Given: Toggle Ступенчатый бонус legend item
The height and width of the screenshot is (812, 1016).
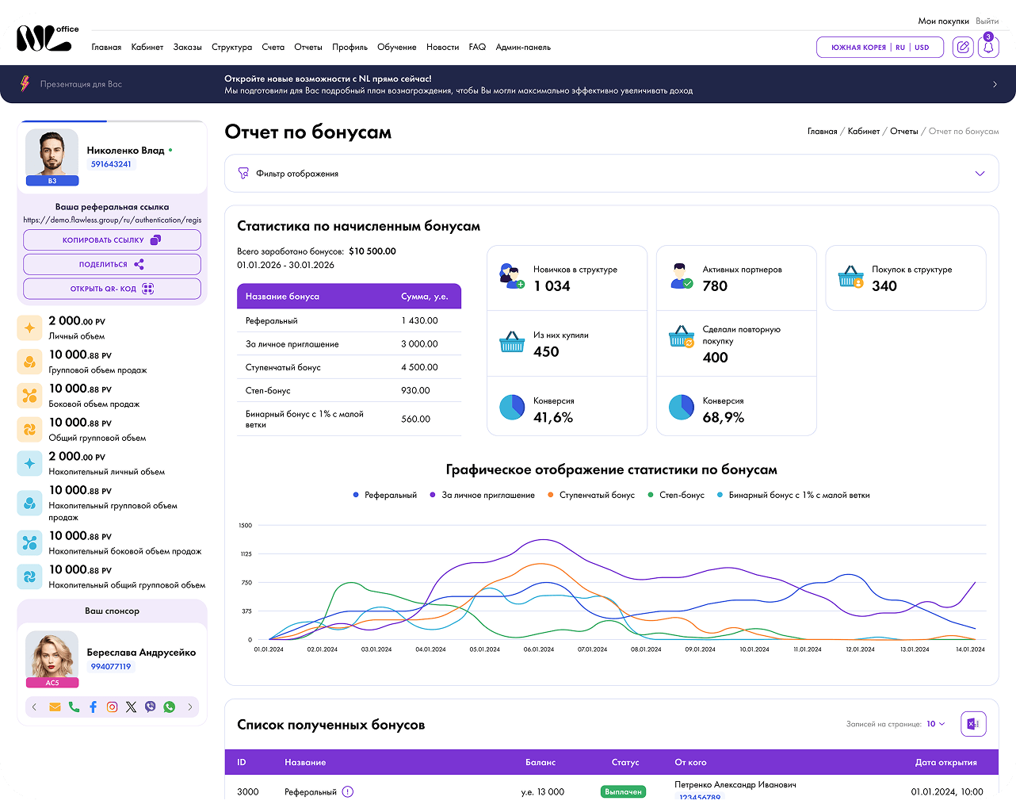Looking at the screenshot, I should pyautogui.click(x=591, y=495).
